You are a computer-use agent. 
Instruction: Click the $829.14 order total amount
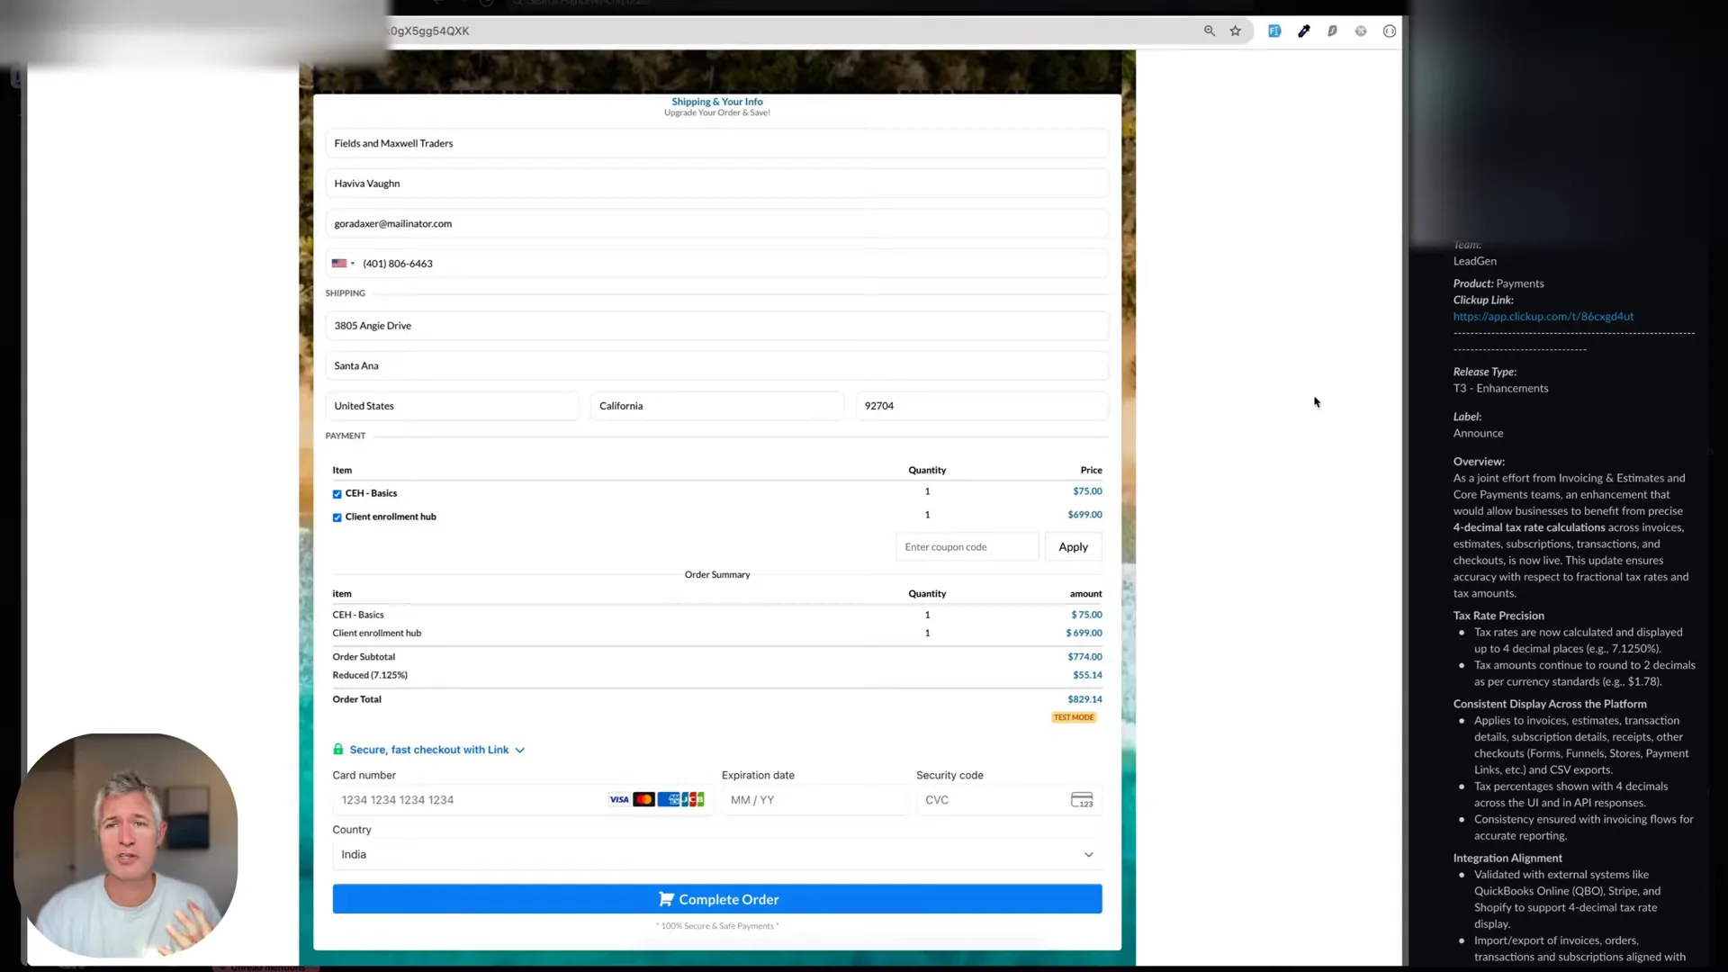click(x=1084, y=699)
